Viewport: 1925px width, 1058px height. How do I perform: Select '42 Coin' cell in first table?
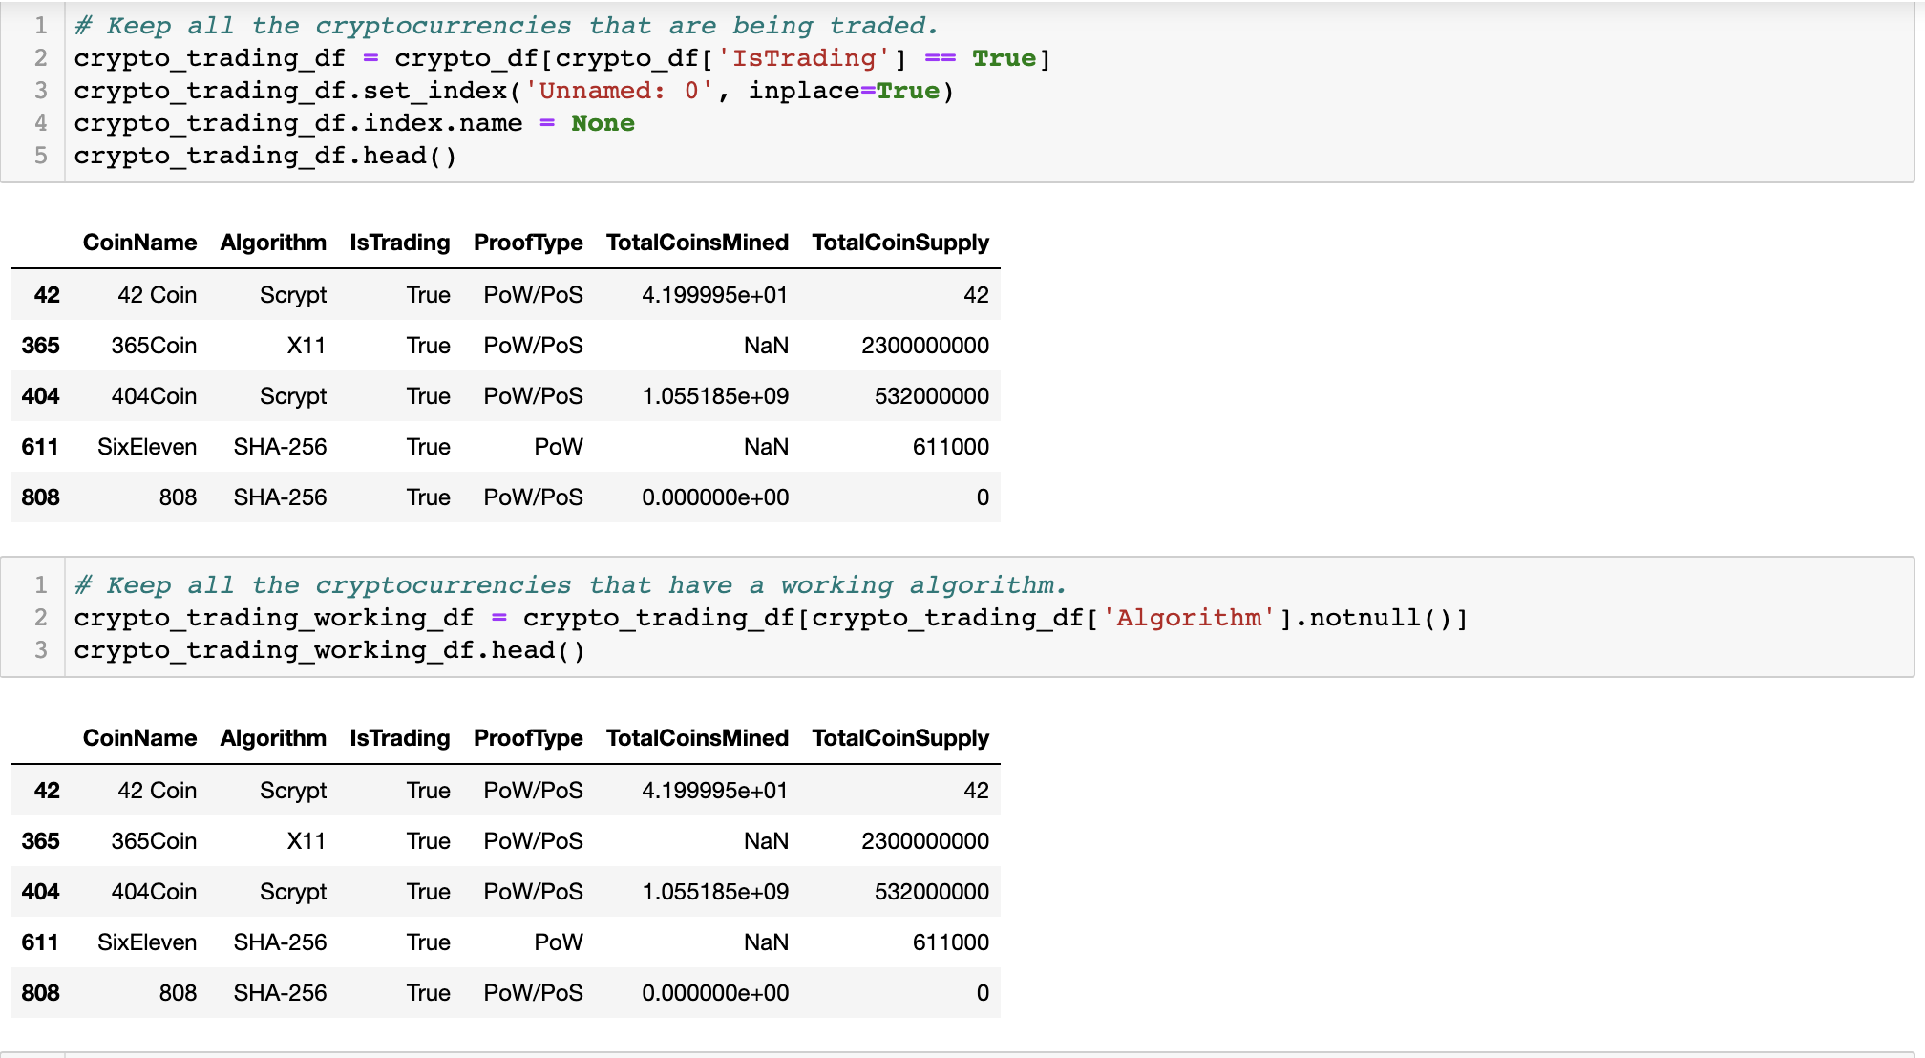point(158,295)
